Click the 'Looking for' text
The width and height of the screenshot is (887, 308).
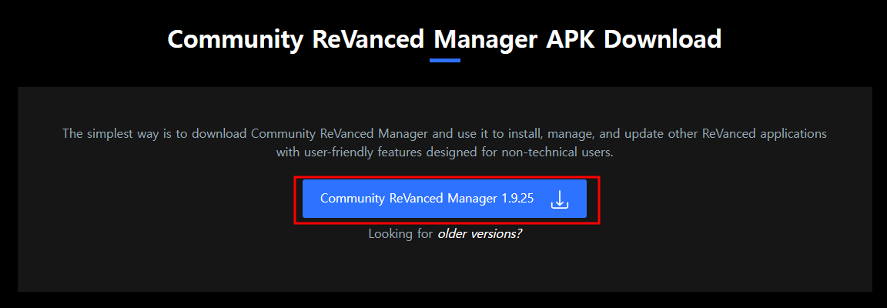click(x=400, y=234)
